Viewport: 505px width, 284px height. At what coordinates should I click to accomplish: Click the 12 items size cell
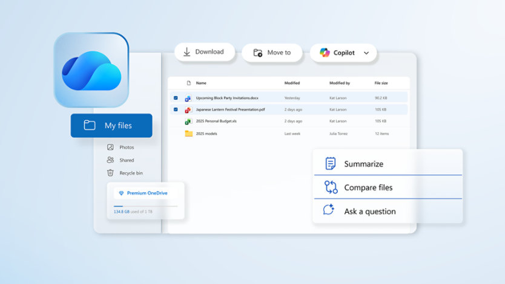click(381, 134)
